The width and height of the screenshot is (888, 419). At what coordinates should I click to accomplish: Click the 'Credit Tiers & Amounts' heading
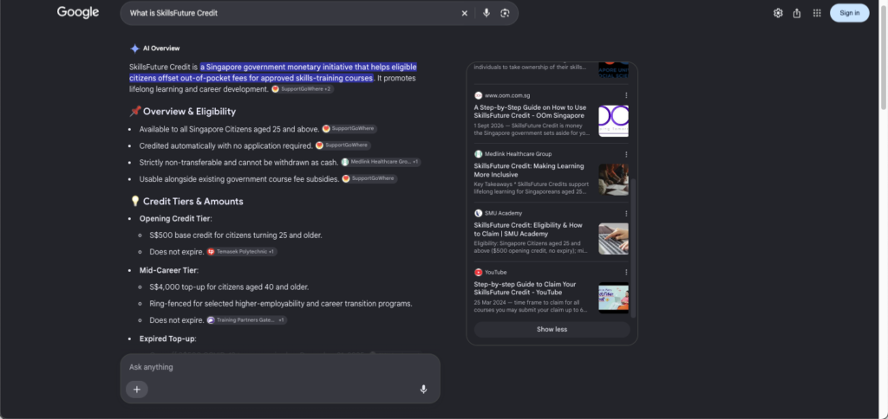[x=193, y=202]
